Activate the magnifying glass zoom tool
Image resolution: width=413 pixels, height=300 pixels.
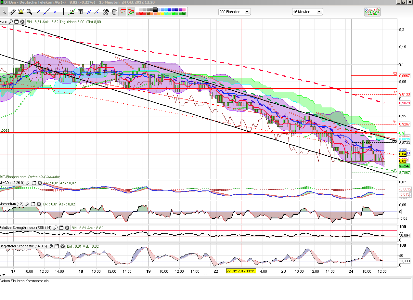(x=30, y=12)
